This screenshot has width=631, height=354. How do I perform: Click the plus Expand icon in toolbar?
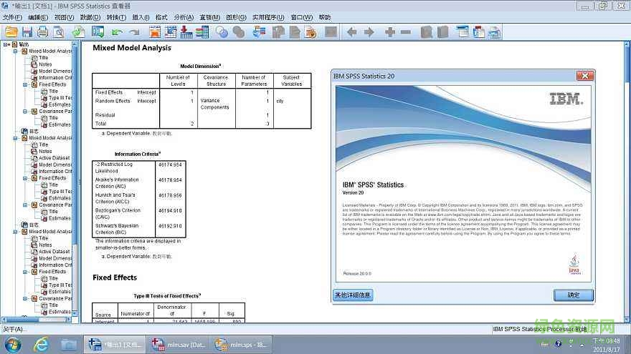389,32
